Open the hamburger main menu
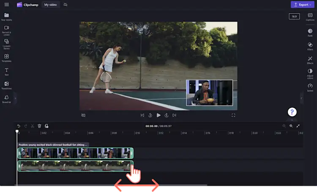The height and width of the screenshot is (192, 317). pyautogui.click(x=7, y=5)
